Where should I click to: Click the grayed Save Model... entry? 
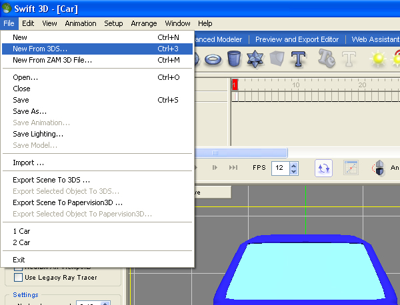coord(97,145)
